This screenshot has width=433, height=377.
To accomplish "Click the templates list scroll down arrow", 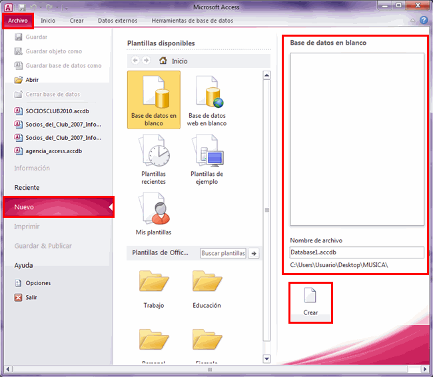I will [266, 359].
